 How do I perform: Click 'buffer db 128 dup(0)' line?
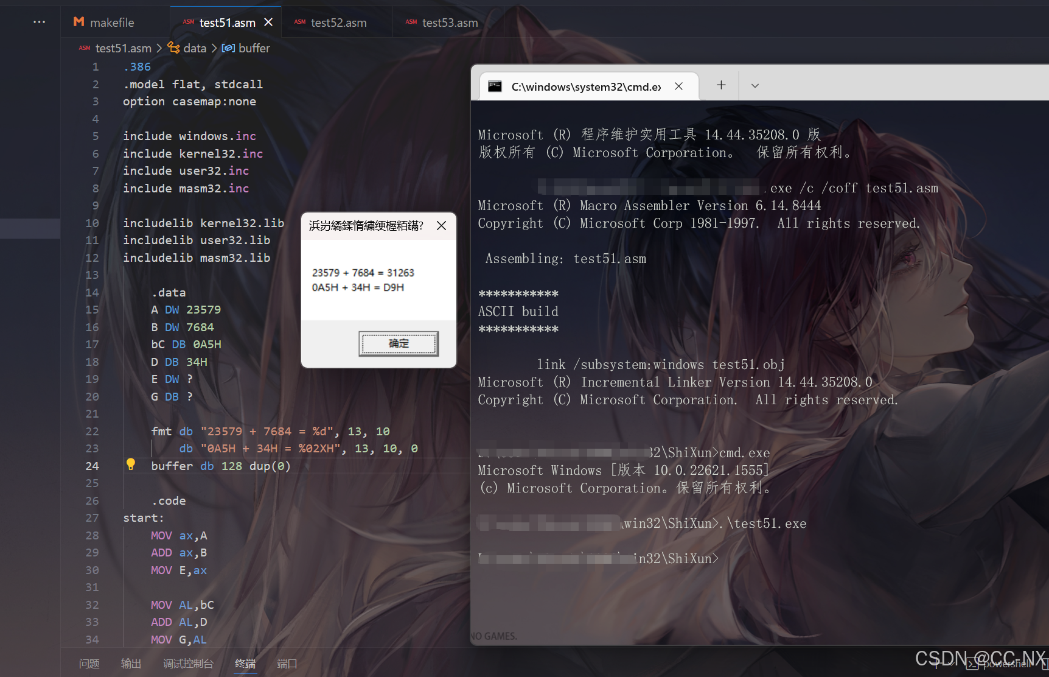pyautogui.click(x=221, y=466)
